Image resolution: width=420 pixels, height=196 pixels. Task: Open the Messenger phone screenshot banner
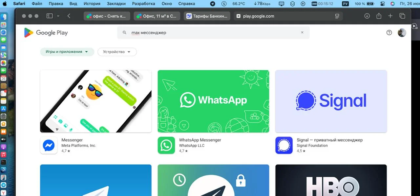tap(96, 101)
